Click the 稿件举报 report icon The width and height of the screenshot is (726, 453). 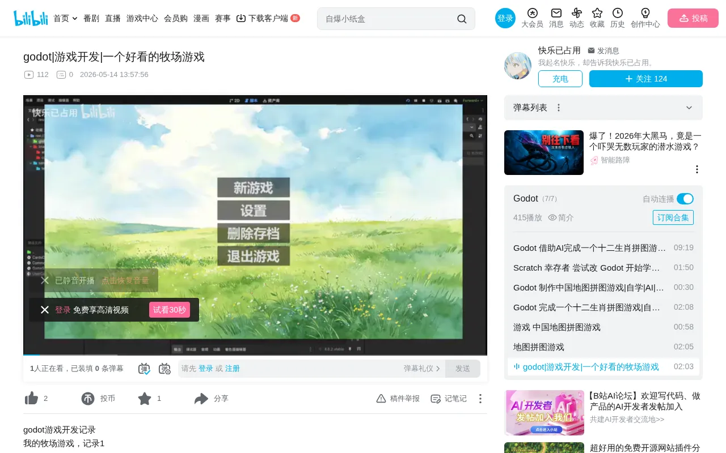tap(381, 399)
